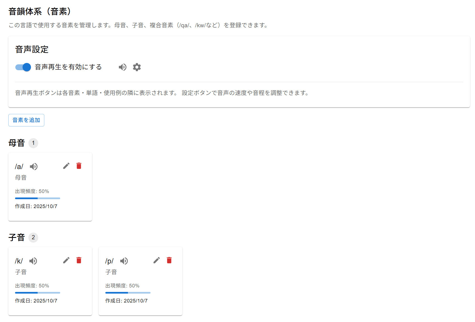The height and width of the screenshot is (322, 475).
Task: Delete the /a/ vowel phoneme
Action: (x=79, y=166)
